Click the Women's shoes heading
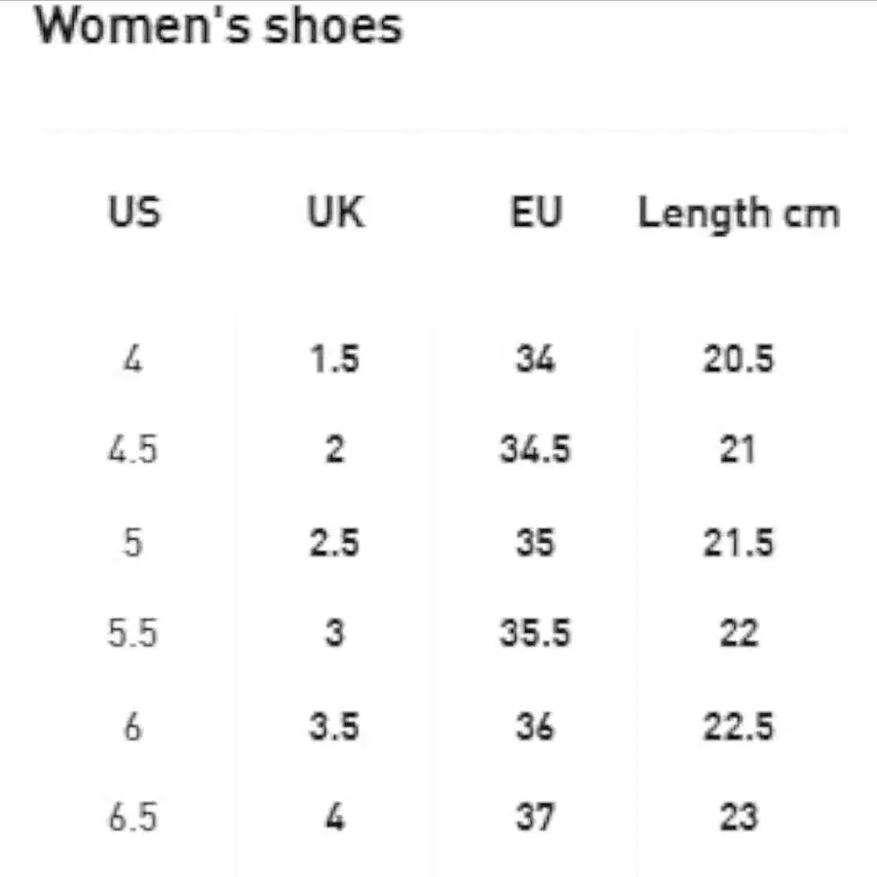This screenshot has height=877, width=877. (218, 25)
